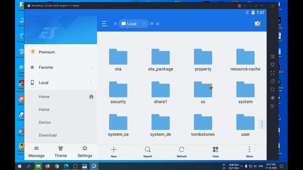Close the Local tab
303x170 pixels.
pos(144,24)
